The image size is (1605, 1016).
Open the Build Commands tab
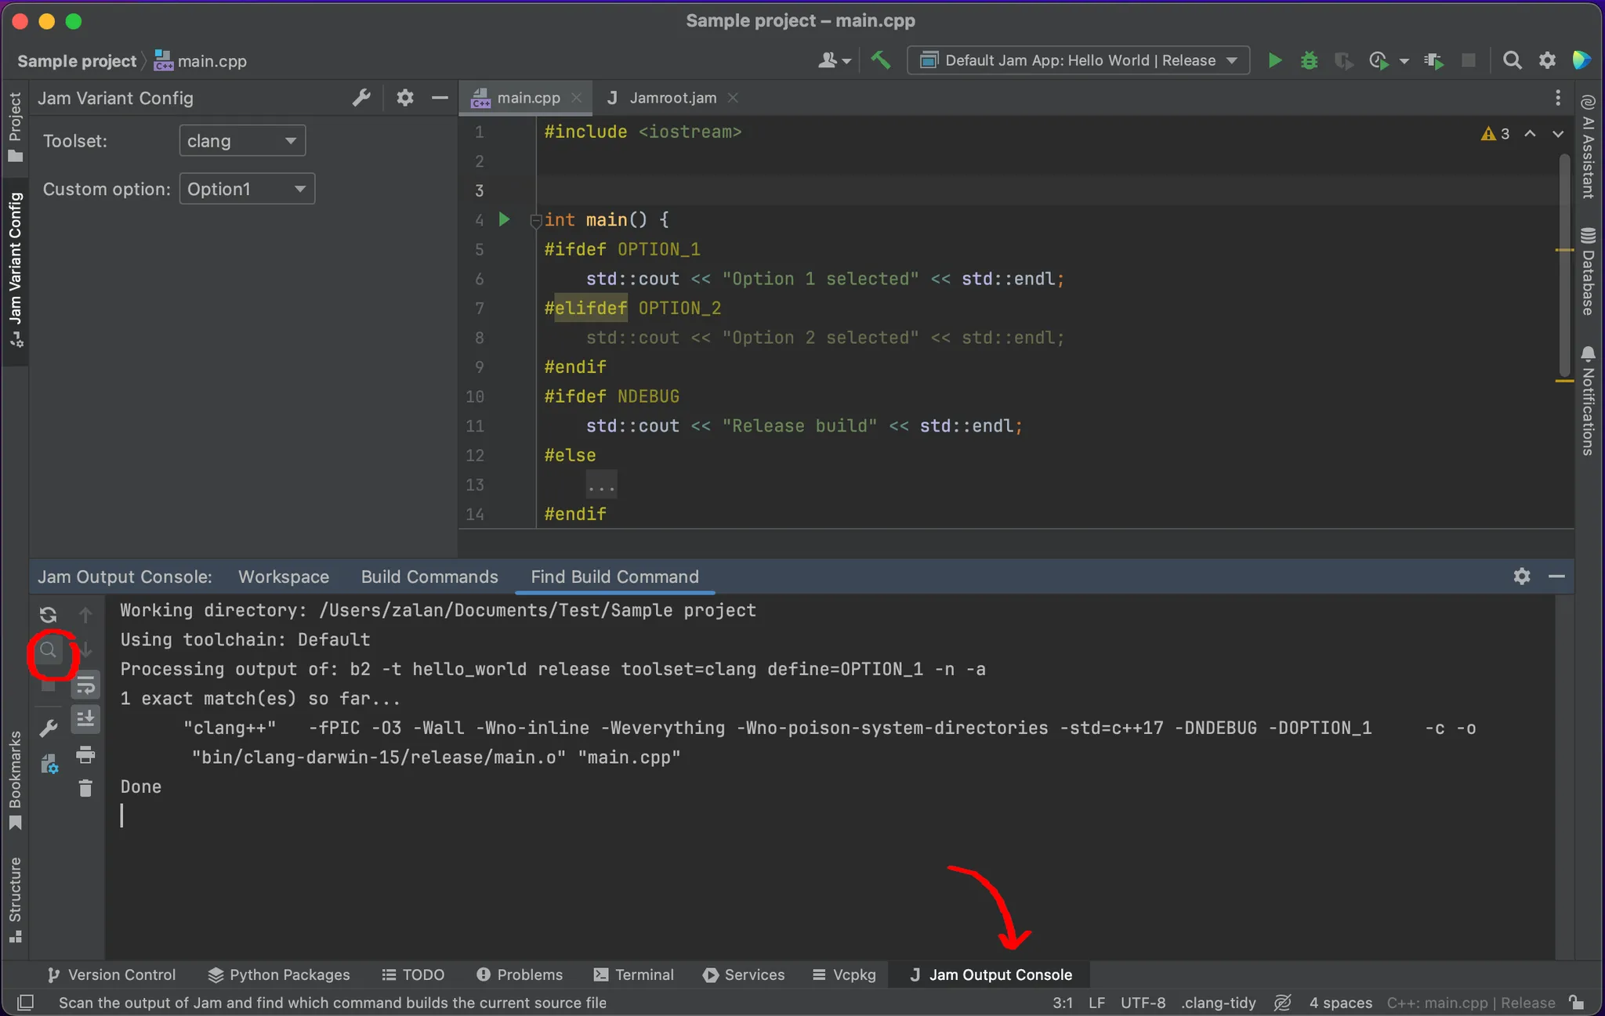[x=429, y=577]
